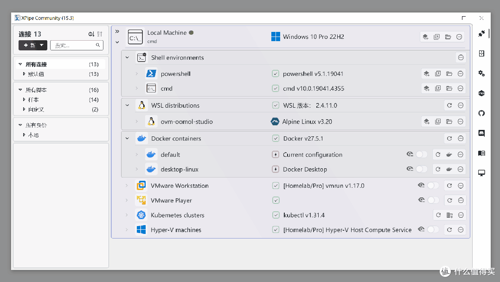Click Windows 10 Pro 22H2 label
This screenshot has height=282, width=500.
(314, 37)
